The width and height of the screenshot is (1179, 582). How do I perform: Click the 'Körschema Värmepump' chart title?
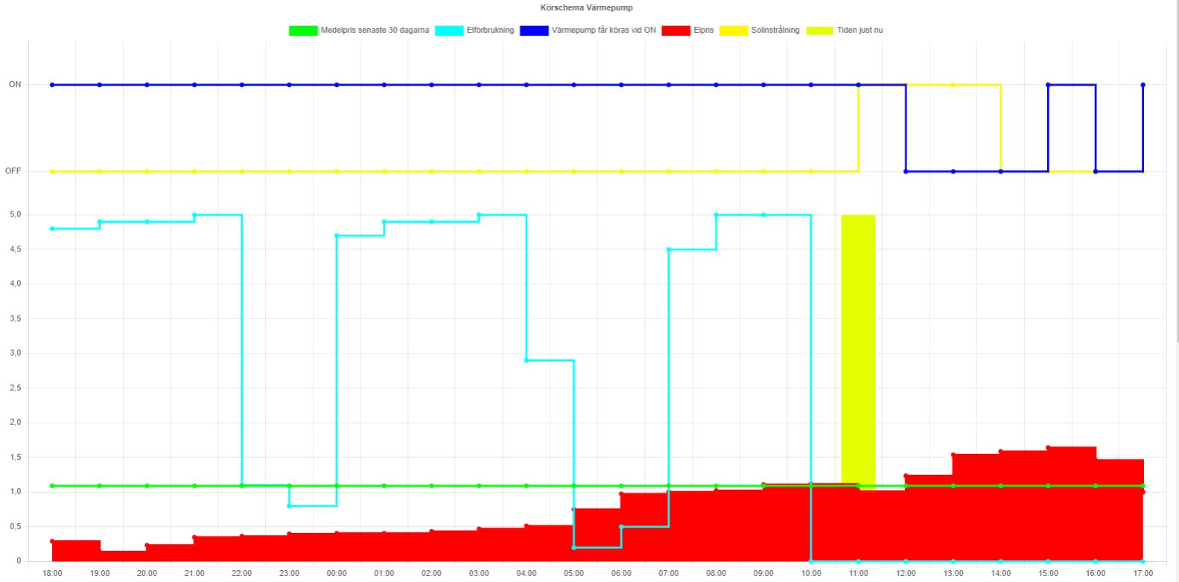point(587,7)
